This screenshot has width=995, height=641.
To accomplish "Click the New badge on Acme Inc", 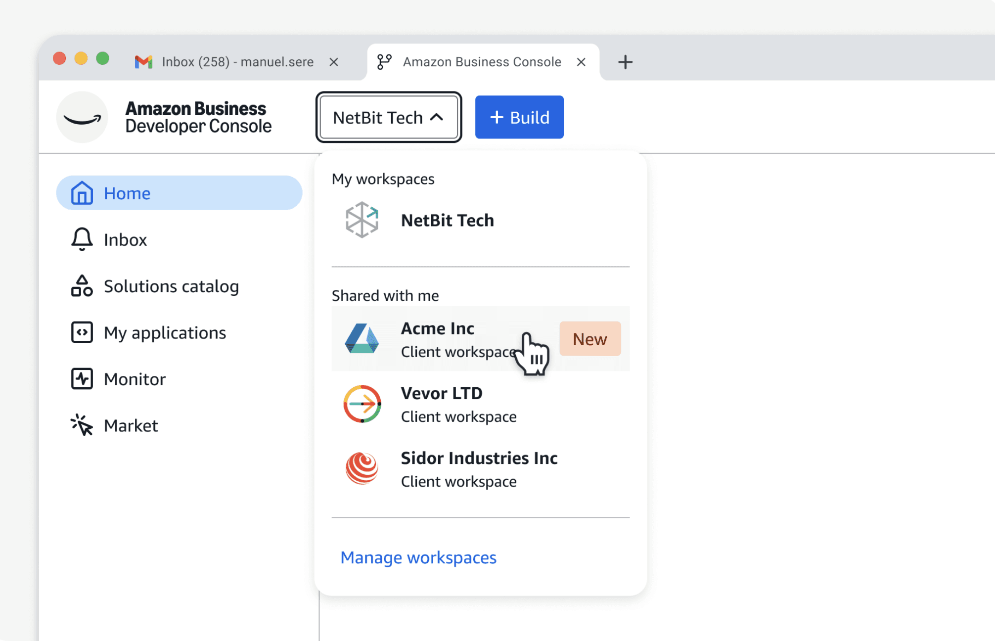I will coord(589,339).
